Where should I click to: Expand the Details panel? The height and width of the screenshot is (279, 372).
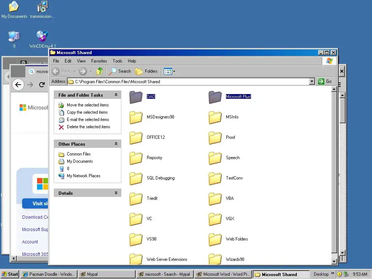(x=116, y=193)
